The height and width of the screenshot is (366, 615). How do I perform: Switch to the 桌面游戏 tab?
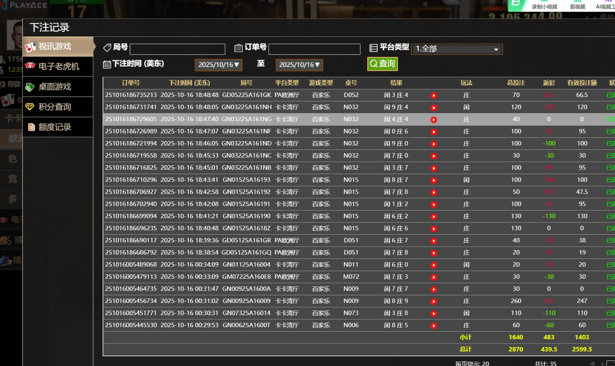pyautogui.click(x=54, y=87)
